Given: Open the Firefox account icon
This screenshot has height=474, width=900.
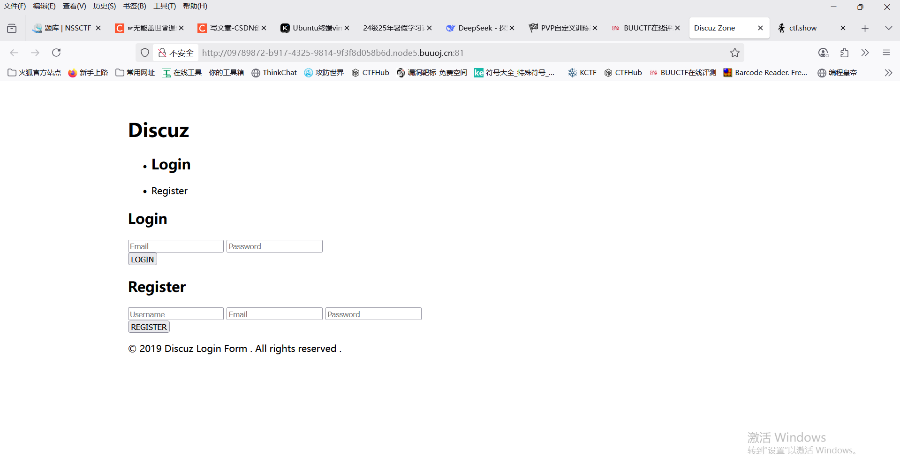Looking at the screenshot, I should (x=824, y=53).
